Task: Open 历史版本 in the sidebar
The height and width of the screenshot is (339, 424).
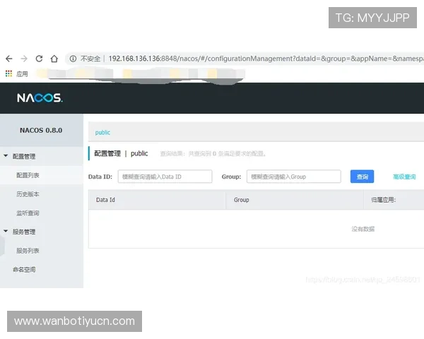Action: click(x=28, y=194)
